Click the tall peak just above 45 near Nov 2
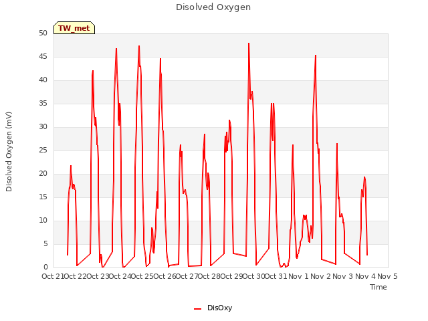The width and height of the screenshot is (428, 321). (x=316, y=56)
